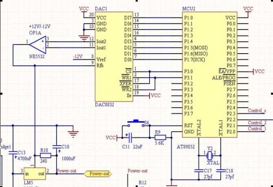Click the +12V/-12V text above OP1A
The height and width of the screenshot is (187, 273).
coord(40,26)
